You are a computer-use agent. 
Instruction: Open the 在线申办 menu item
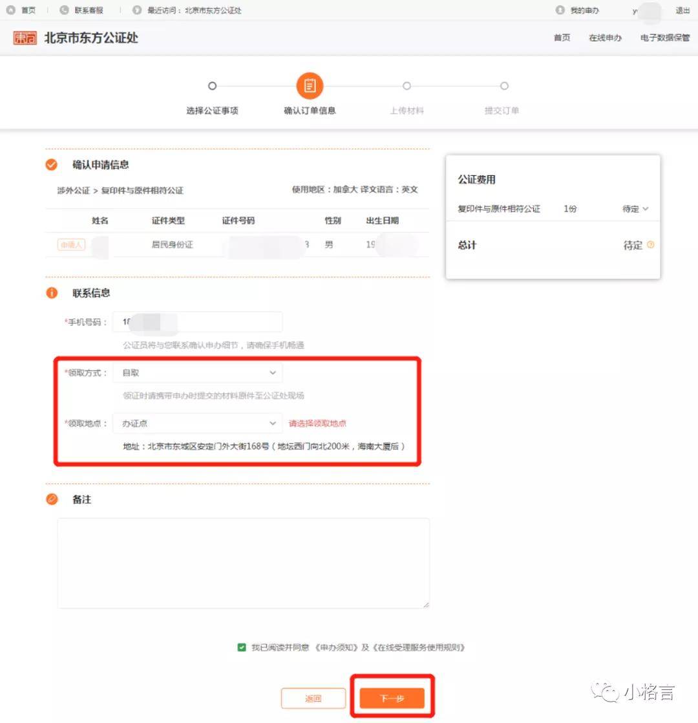point(605,38)
